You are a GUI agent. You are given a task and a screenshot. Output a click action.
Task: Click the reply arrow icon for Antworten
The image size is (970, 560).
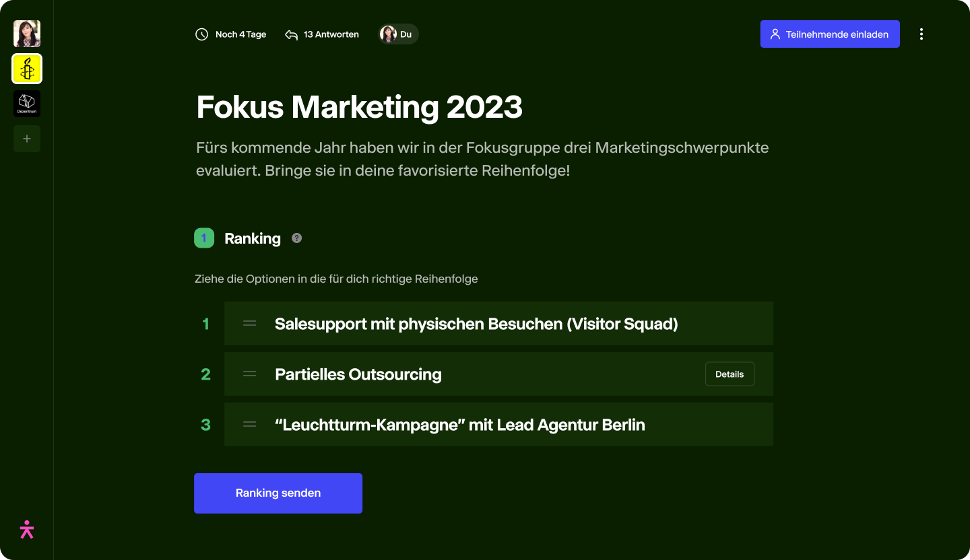coord(291,34)
